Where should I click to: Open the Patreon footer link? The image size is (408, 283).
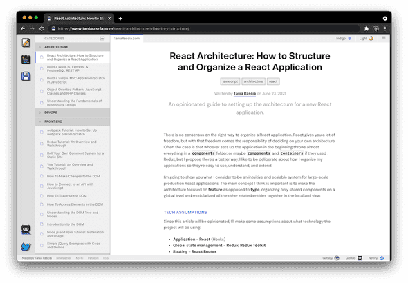(x=93, y=258)
